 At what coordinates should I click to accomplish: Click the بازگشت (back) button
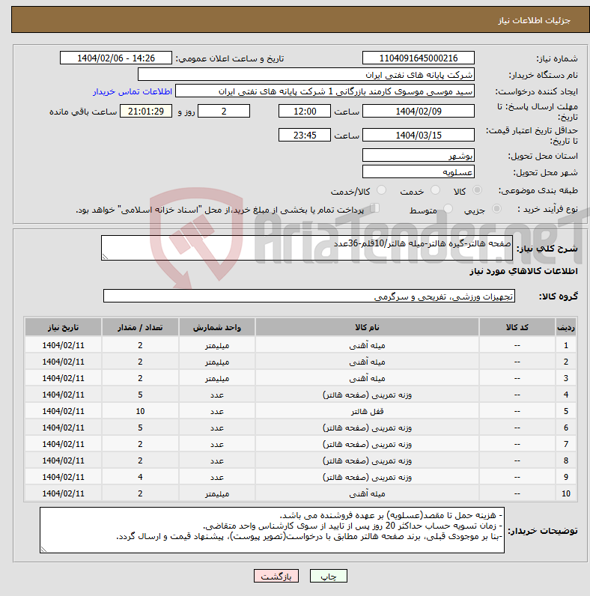(276, 576)
